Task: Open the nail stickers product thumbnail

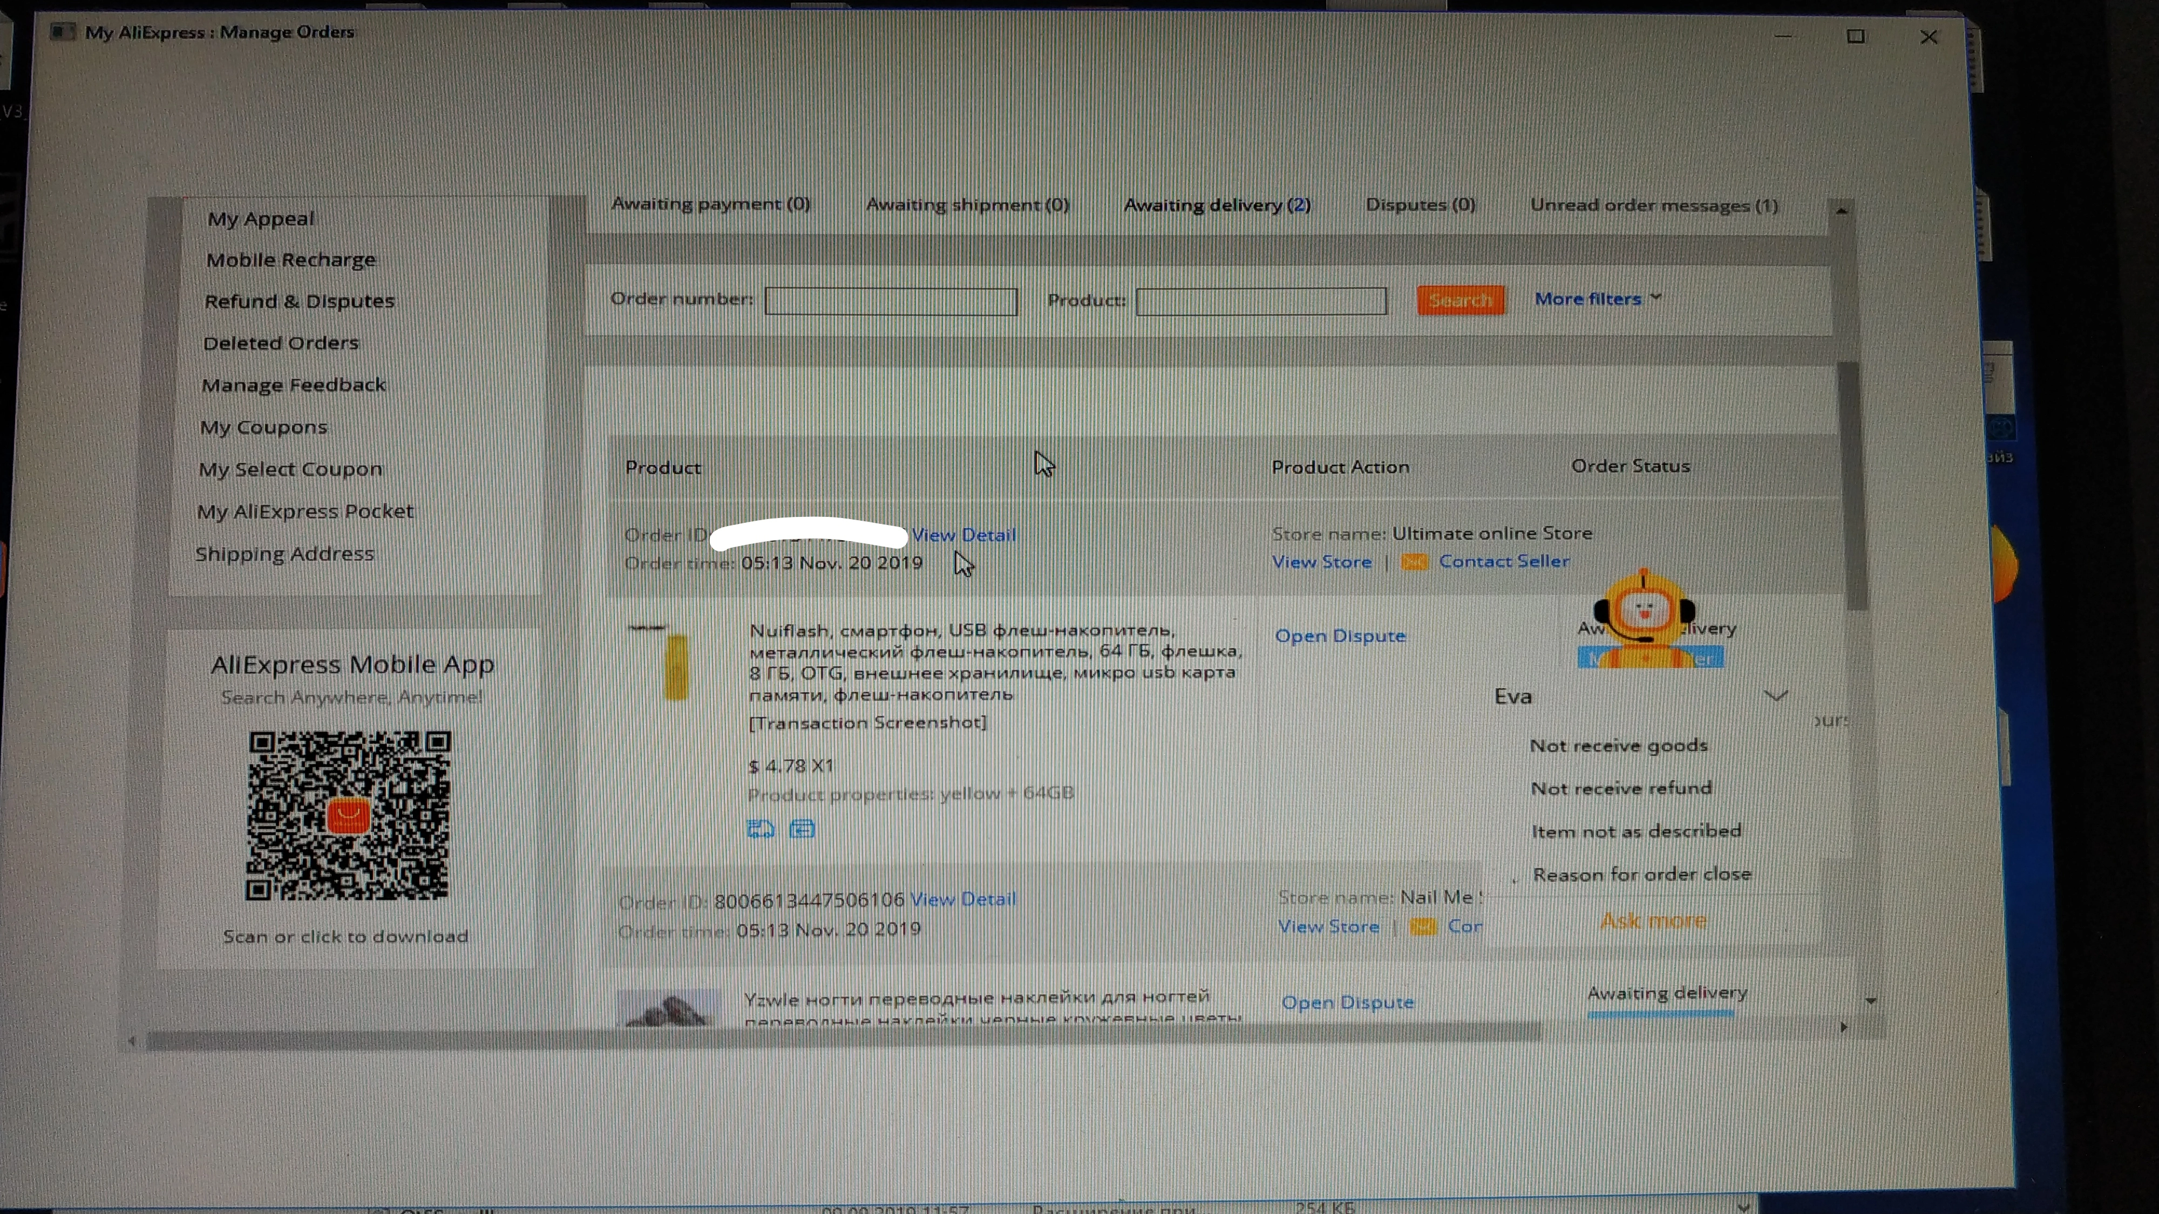Action: [668, 1008]
